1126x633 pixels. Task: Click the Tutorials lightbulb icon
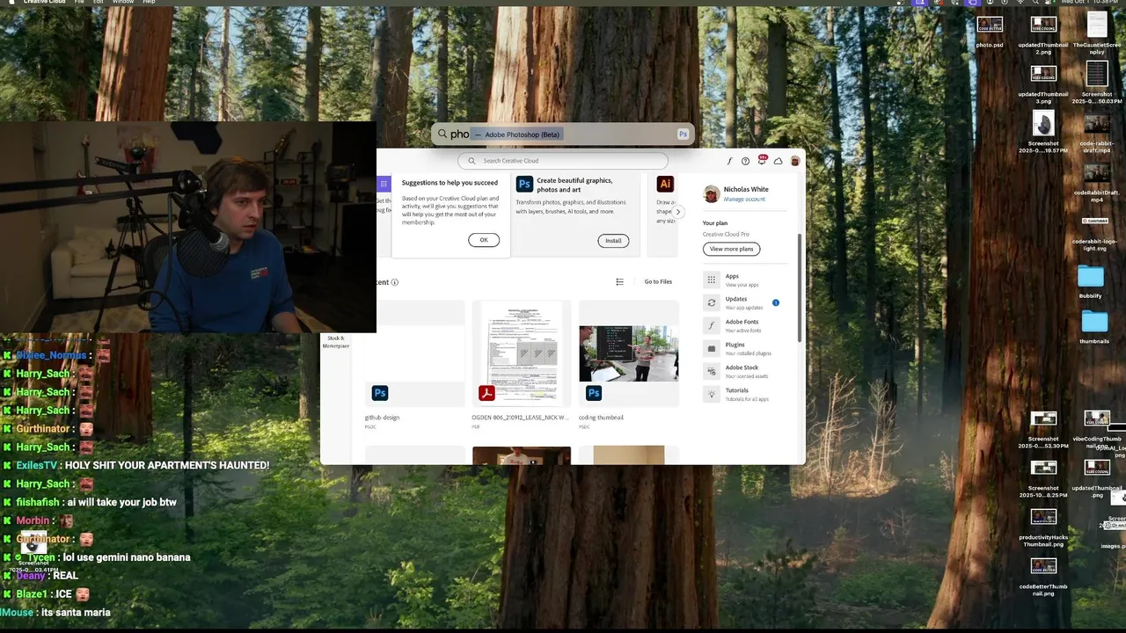point(712,394)
